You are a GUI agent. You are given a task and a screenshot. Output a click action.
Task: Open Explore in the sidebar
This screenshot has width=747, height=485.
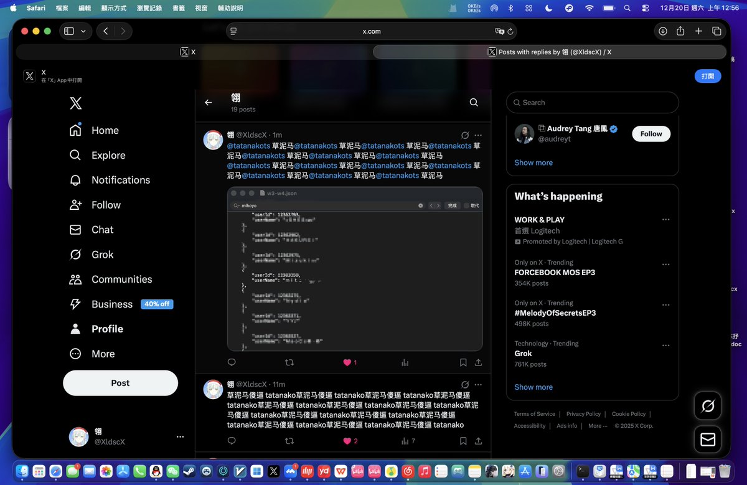coord(97,155)
